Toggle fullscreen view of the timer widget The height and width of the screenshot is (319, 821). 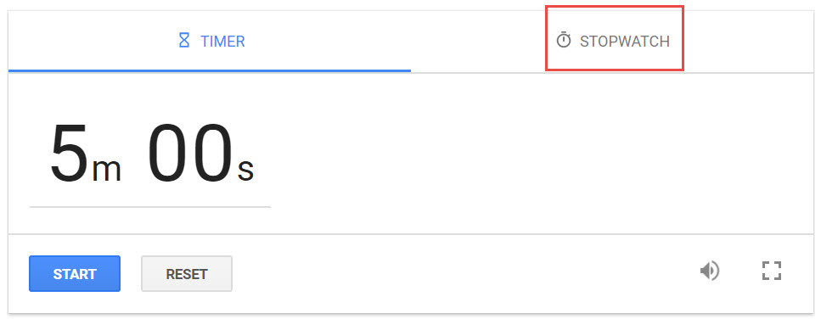(x=771, y=271)
